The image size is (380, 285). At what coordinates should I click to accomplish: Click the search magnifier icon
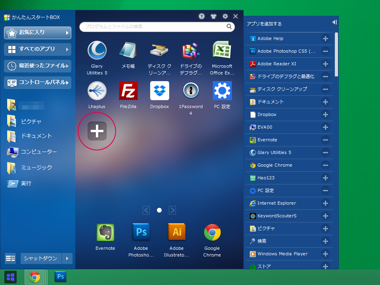229,27
